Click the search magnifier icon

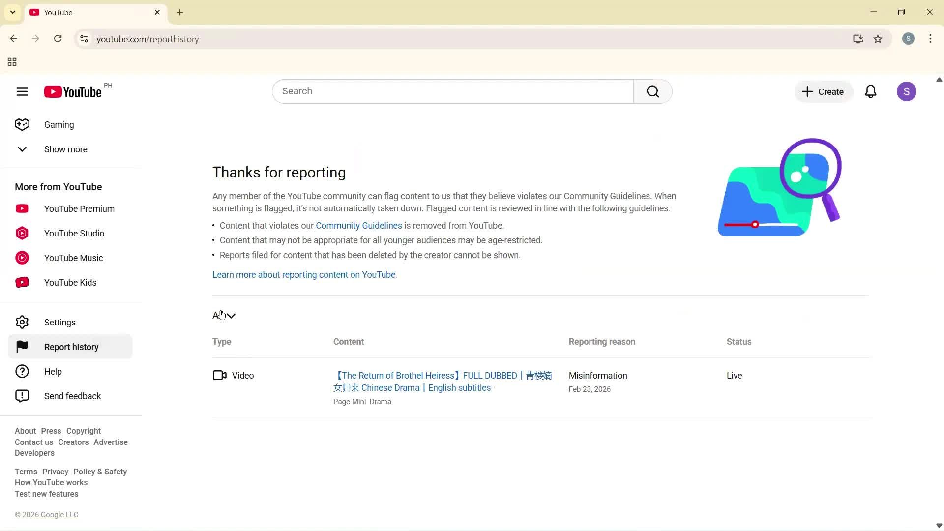coord(652,91)
